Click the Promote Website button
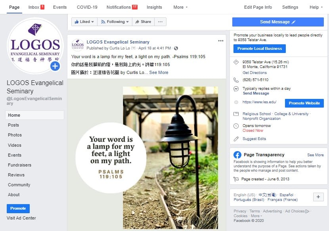329x231 pixels. click(x=304, y=103)
